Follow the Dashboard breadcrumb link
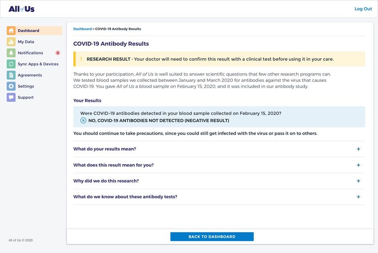 click(x=82, y=29)
